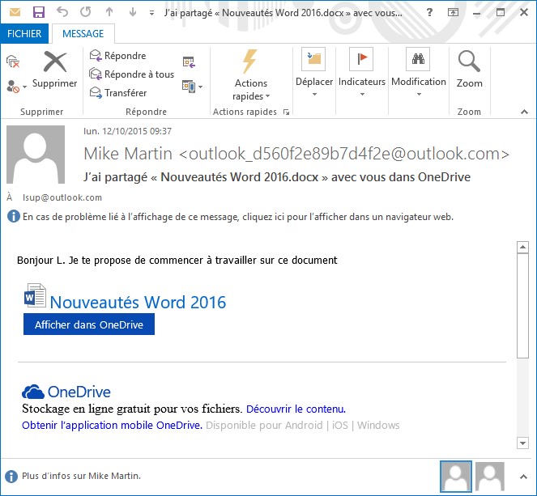Open the Nouveautés Word 2016 link
Image resolution: width=537 pixels, height=496 pixels.
(138, 303)
